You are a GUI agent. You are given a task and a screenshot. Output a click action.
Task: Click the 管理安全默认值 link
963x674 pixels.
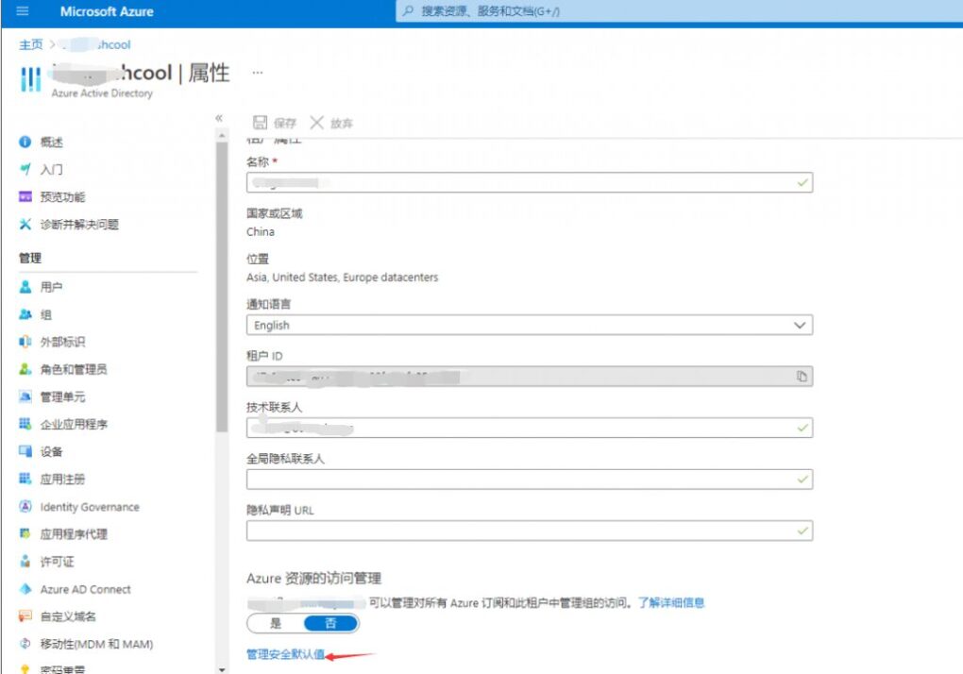[x=285, y=654]
